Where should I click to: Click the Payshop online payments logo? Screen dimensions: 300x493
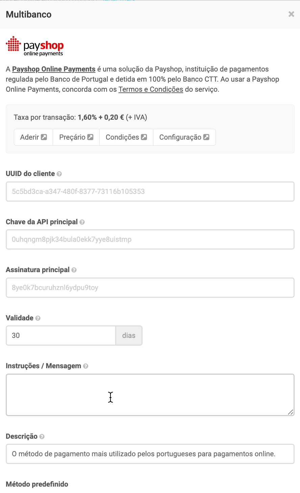[35, 46]
